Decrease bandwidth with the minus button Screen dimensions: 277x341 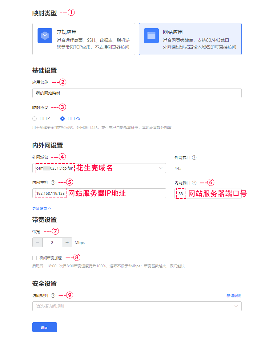[x=38, y=242]
